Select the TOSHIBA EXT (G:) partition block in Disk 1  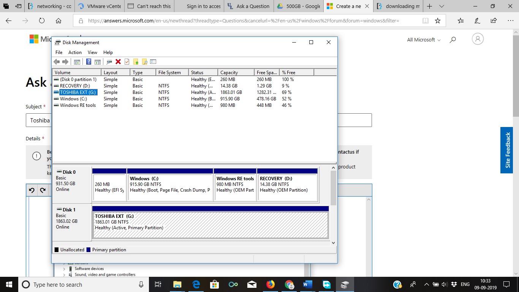210,223
